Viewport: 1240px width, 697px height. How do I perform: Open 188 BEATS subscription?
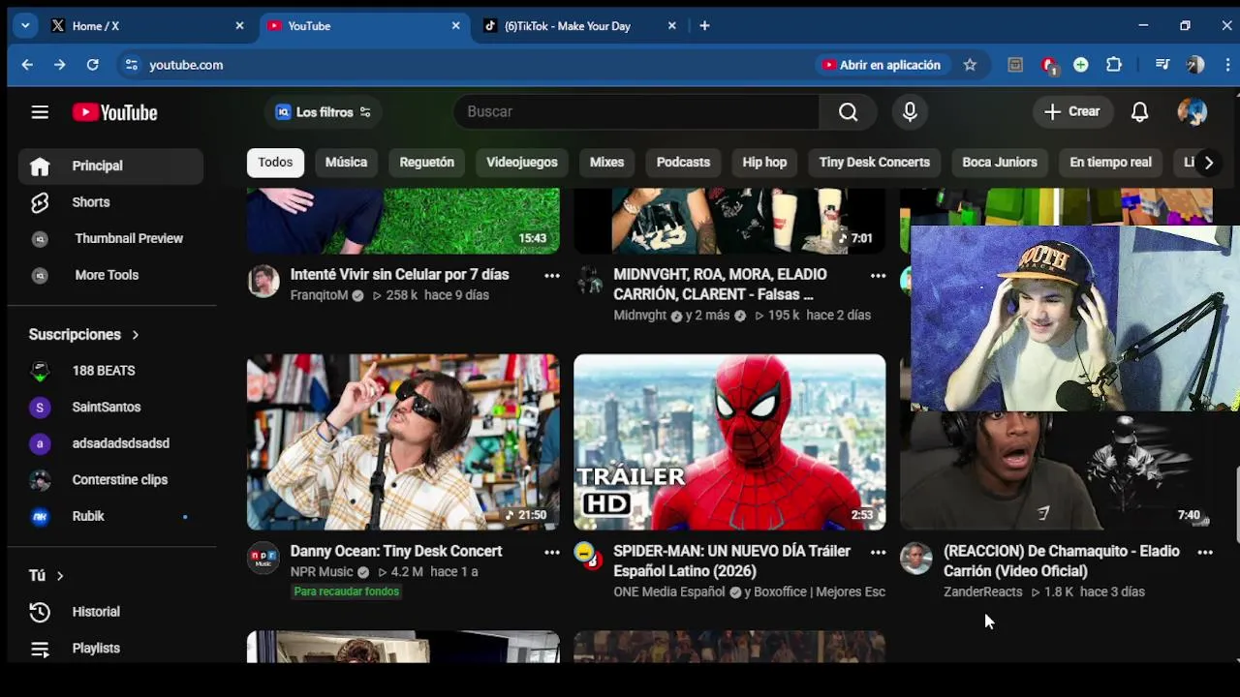coord(110,371)
